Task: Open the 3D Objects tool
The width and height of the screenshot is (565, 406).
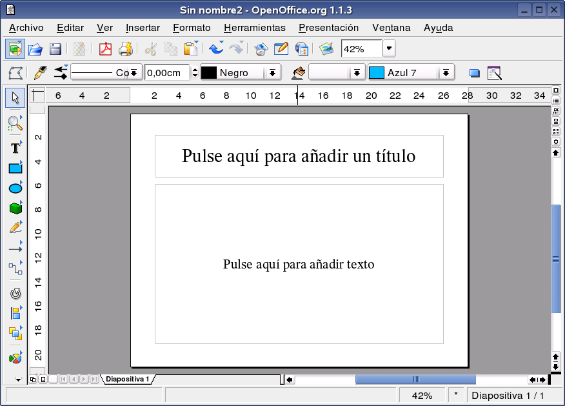Action: [14, 208]
